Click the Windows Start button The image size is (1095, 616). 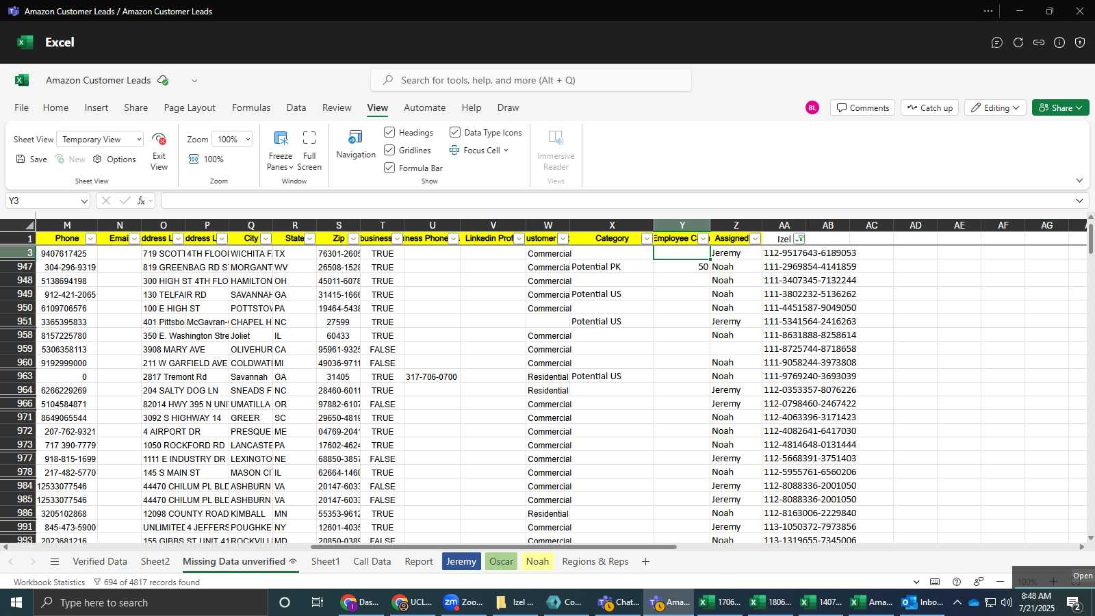16,602
